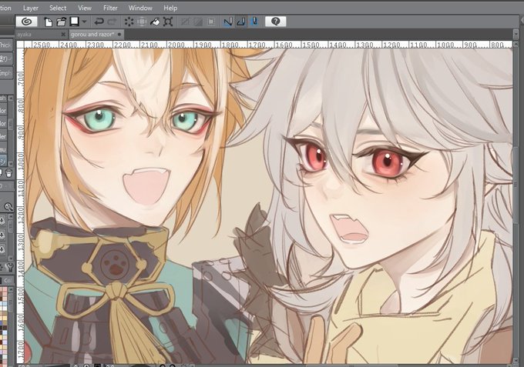Click the Clear dotted-circle icon
Viewport: 524px width, 367px height.
point(129,22)
